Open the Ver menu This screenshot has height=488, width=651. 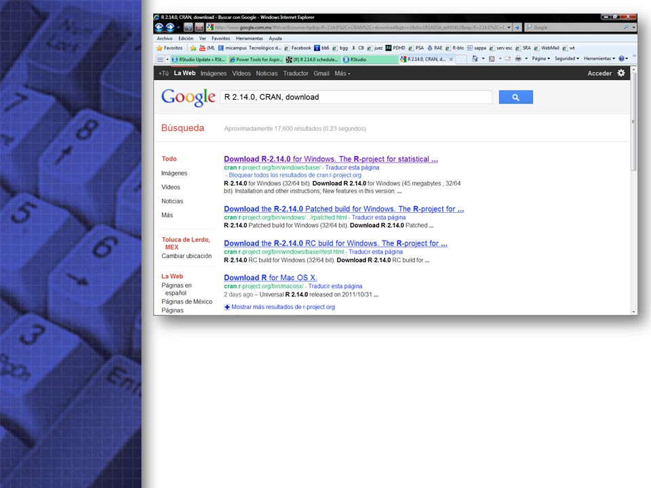(x=202, y=38)
